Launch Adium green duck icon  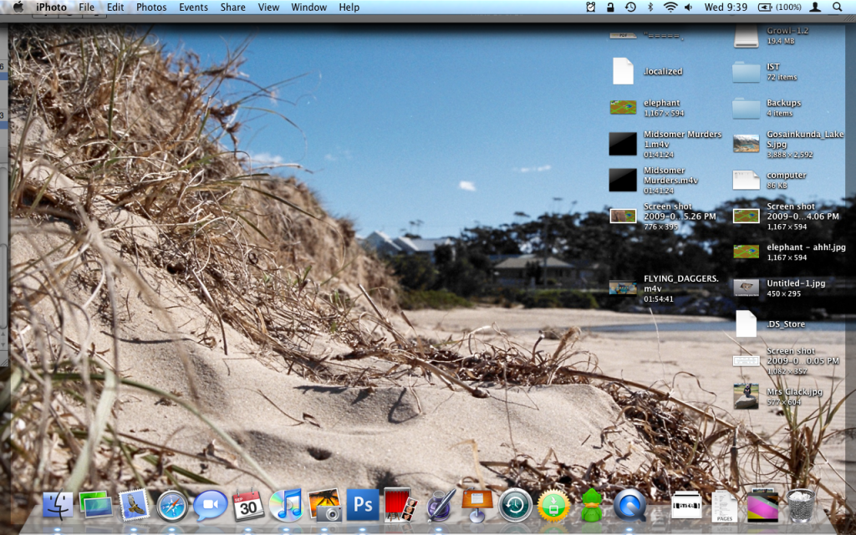[592, 505]
